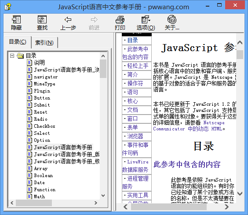Click the tree panel vertical scrollbar thumb

point(103,69)
